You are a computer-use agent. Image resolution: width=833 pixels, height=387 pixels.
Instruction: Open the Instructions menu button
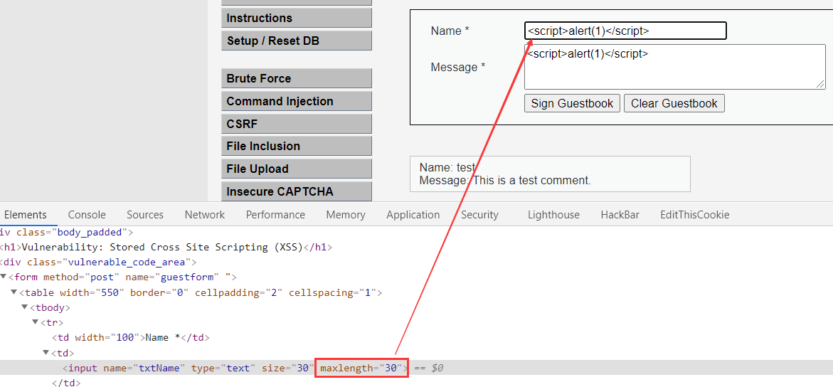[297, 18]
